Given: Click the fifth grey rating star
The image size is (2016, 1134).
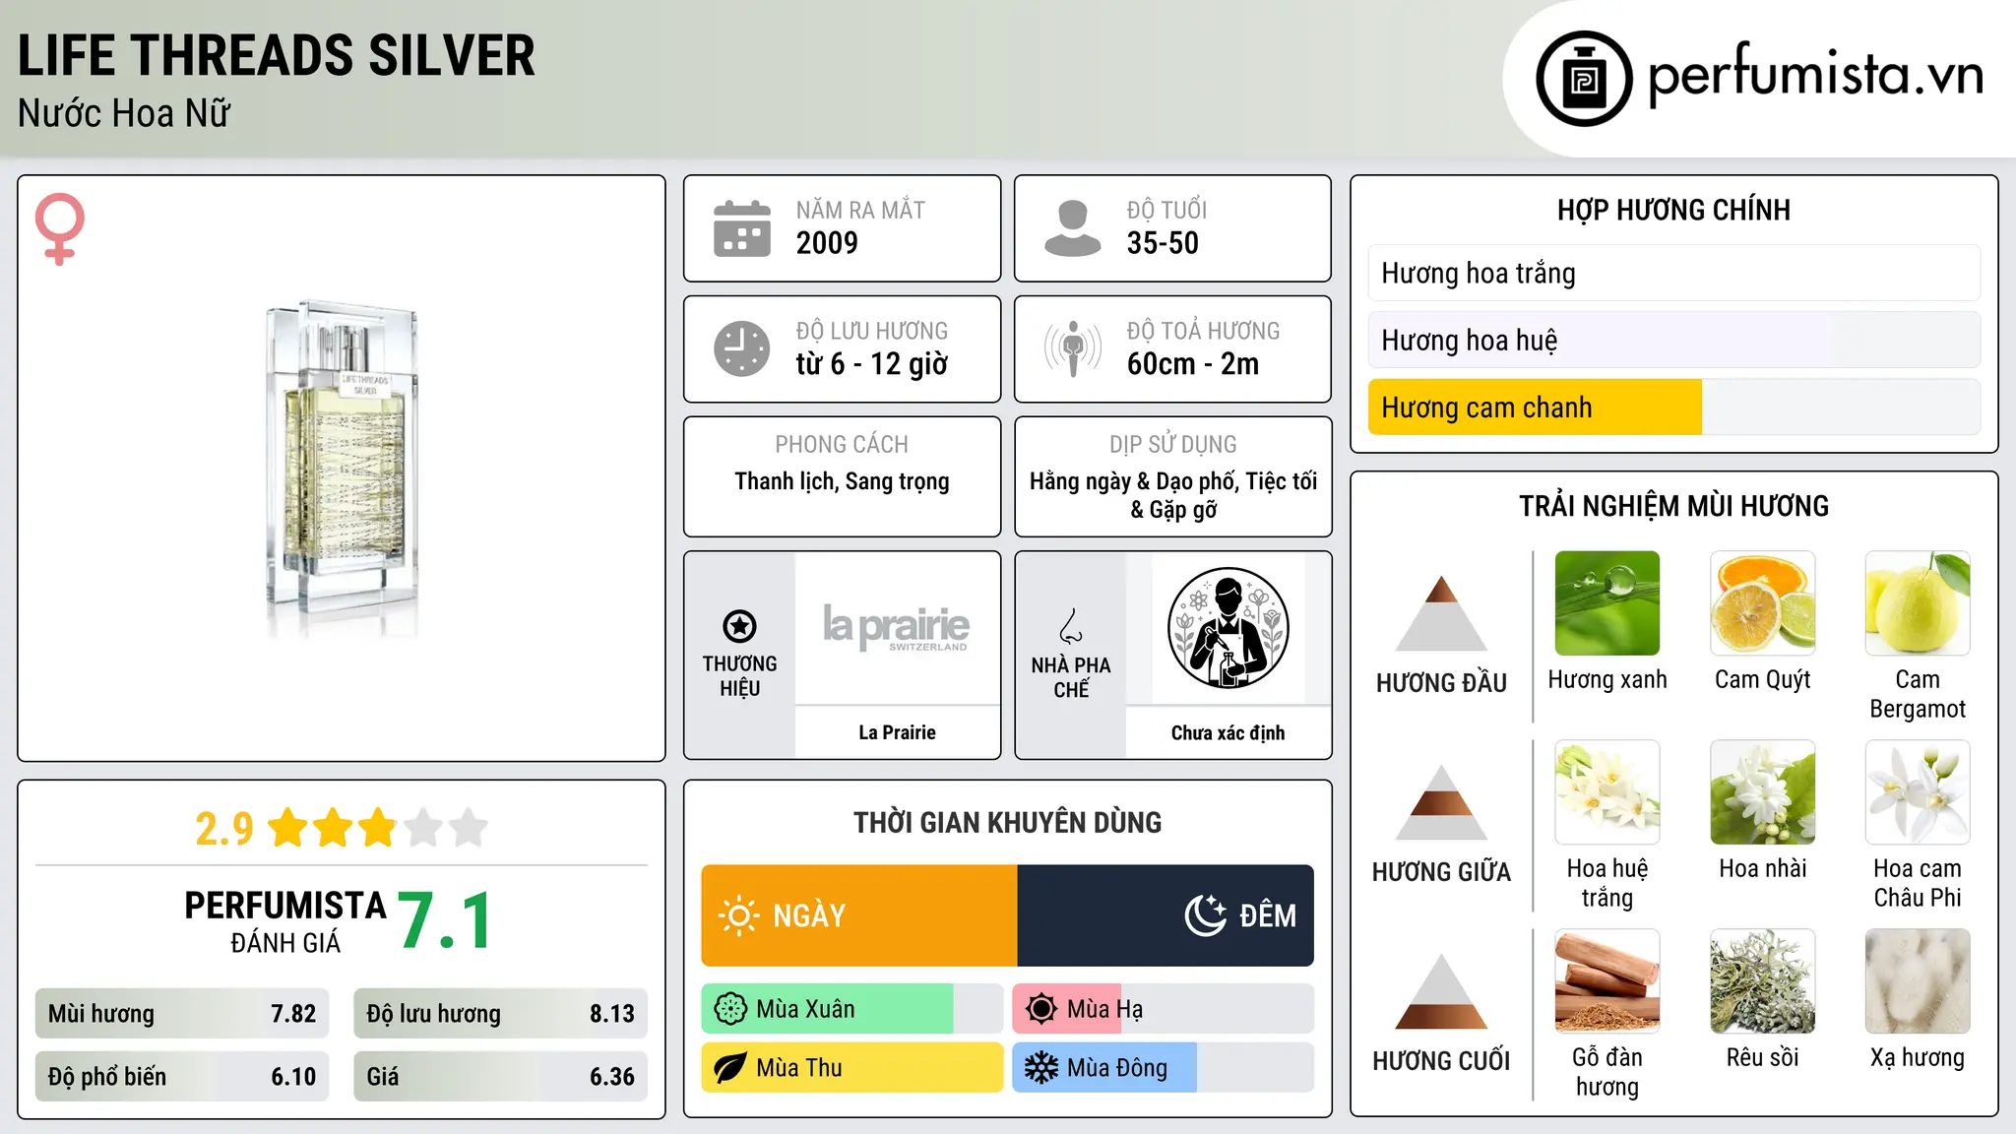Looking at the screenshot, I should [x=469, y=828].
